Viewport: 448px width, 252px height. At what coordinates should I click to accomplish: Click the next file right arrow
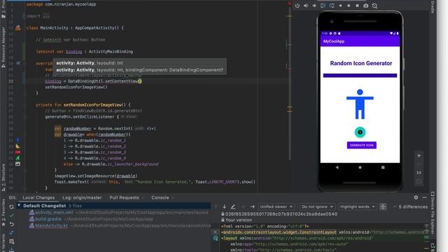click(252, 206)
